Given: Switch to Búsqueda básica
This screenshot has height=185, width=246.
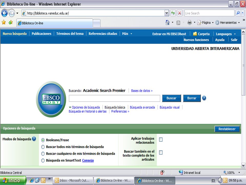Looking at the screenshot, I should [x=115, y=107].
